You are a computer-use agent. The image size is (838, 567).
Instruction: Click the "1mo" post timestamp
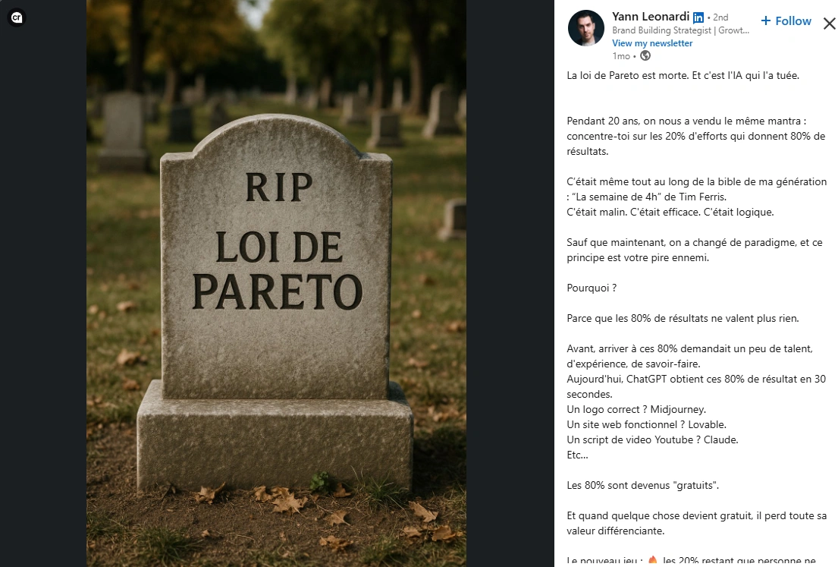(x=621, y=56)
